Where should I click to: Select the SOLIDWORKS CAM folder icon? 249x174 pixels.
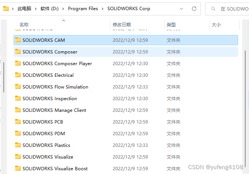coord(18,40)
